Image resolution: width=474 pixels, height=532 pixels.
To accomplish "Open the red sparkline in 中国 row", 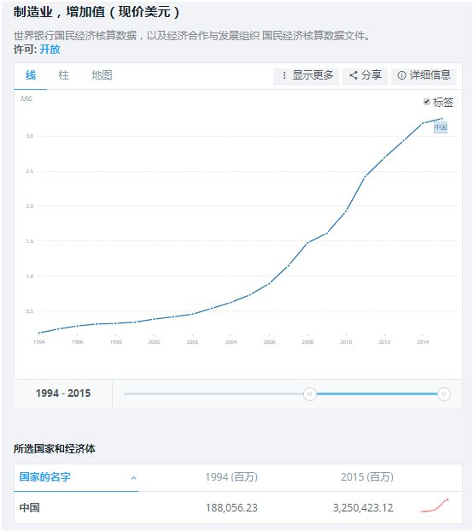I will tap(435, 505).
